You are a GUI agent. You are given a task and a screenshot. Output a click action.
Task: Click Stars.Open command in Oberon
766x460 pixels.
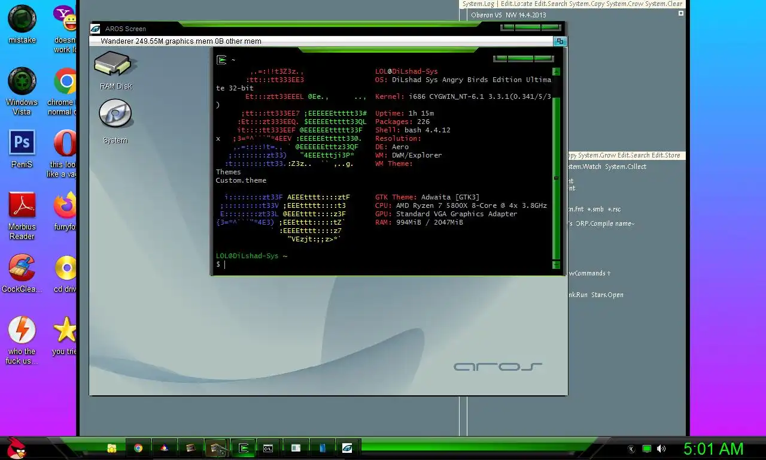coord(607,295)
